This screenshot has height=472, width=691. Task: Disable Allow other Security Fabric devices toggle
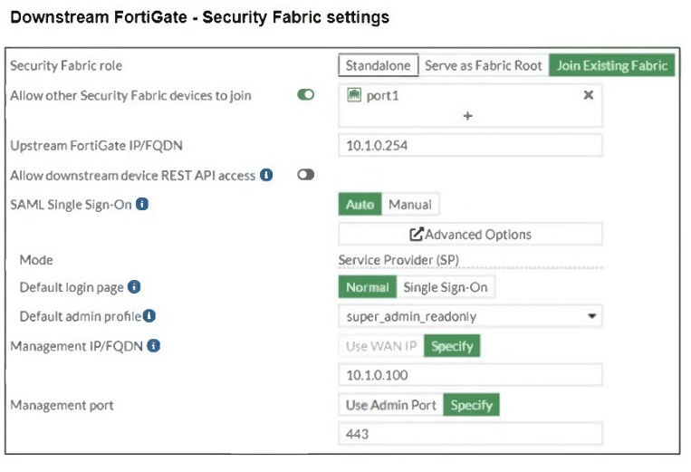306,95
